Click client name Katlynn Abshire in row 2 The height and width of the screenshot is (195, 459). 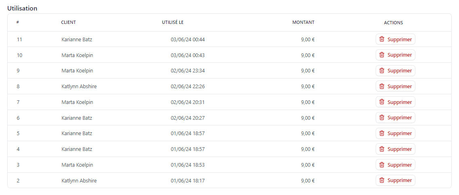(x=79, y=181)
